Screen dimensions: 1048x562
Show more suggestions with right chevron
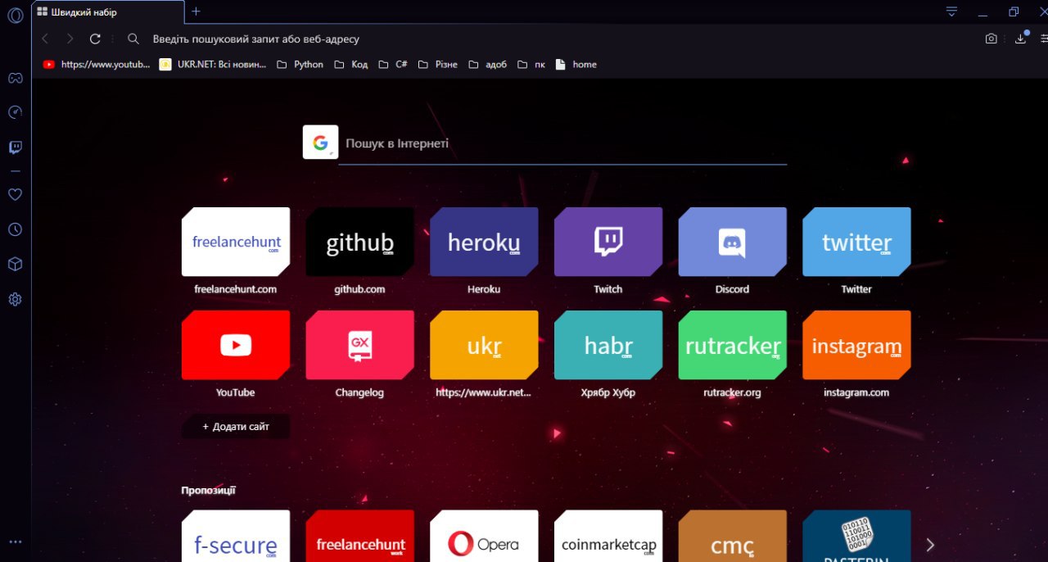[x=929, y=545]
